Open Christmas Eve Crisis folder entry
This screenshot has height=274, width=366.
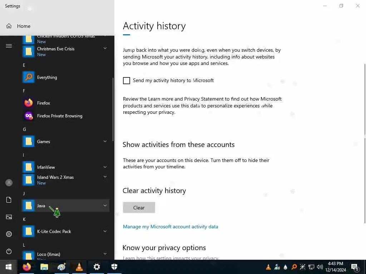(65, 51)
